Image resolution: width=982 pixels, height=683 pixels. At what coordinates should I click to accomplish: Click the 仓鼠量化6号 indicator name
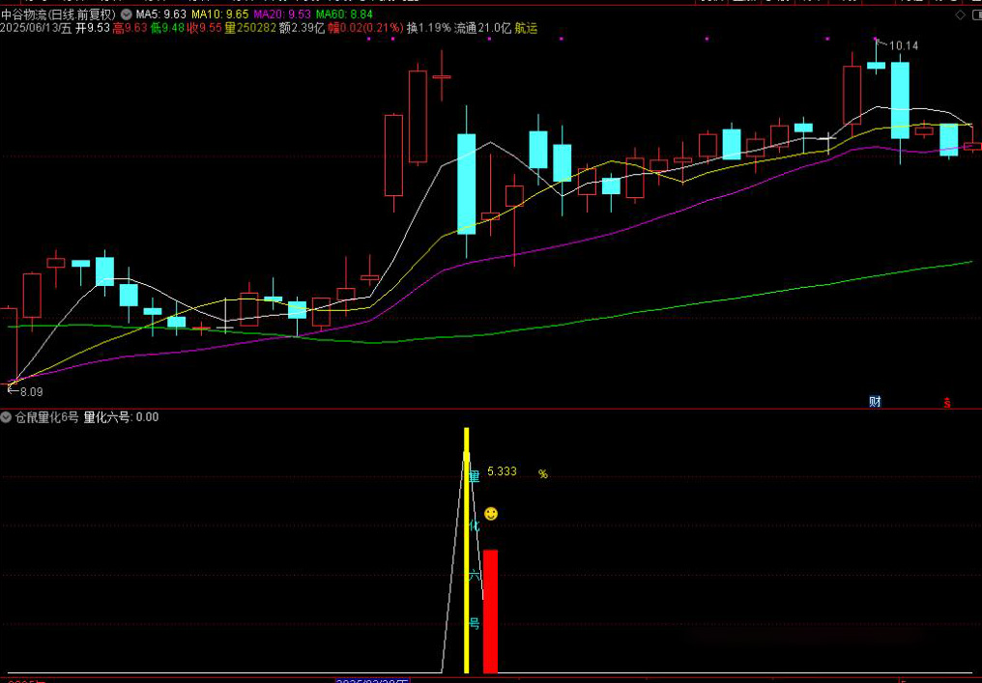pyautogui.click(x=46, y=417)
